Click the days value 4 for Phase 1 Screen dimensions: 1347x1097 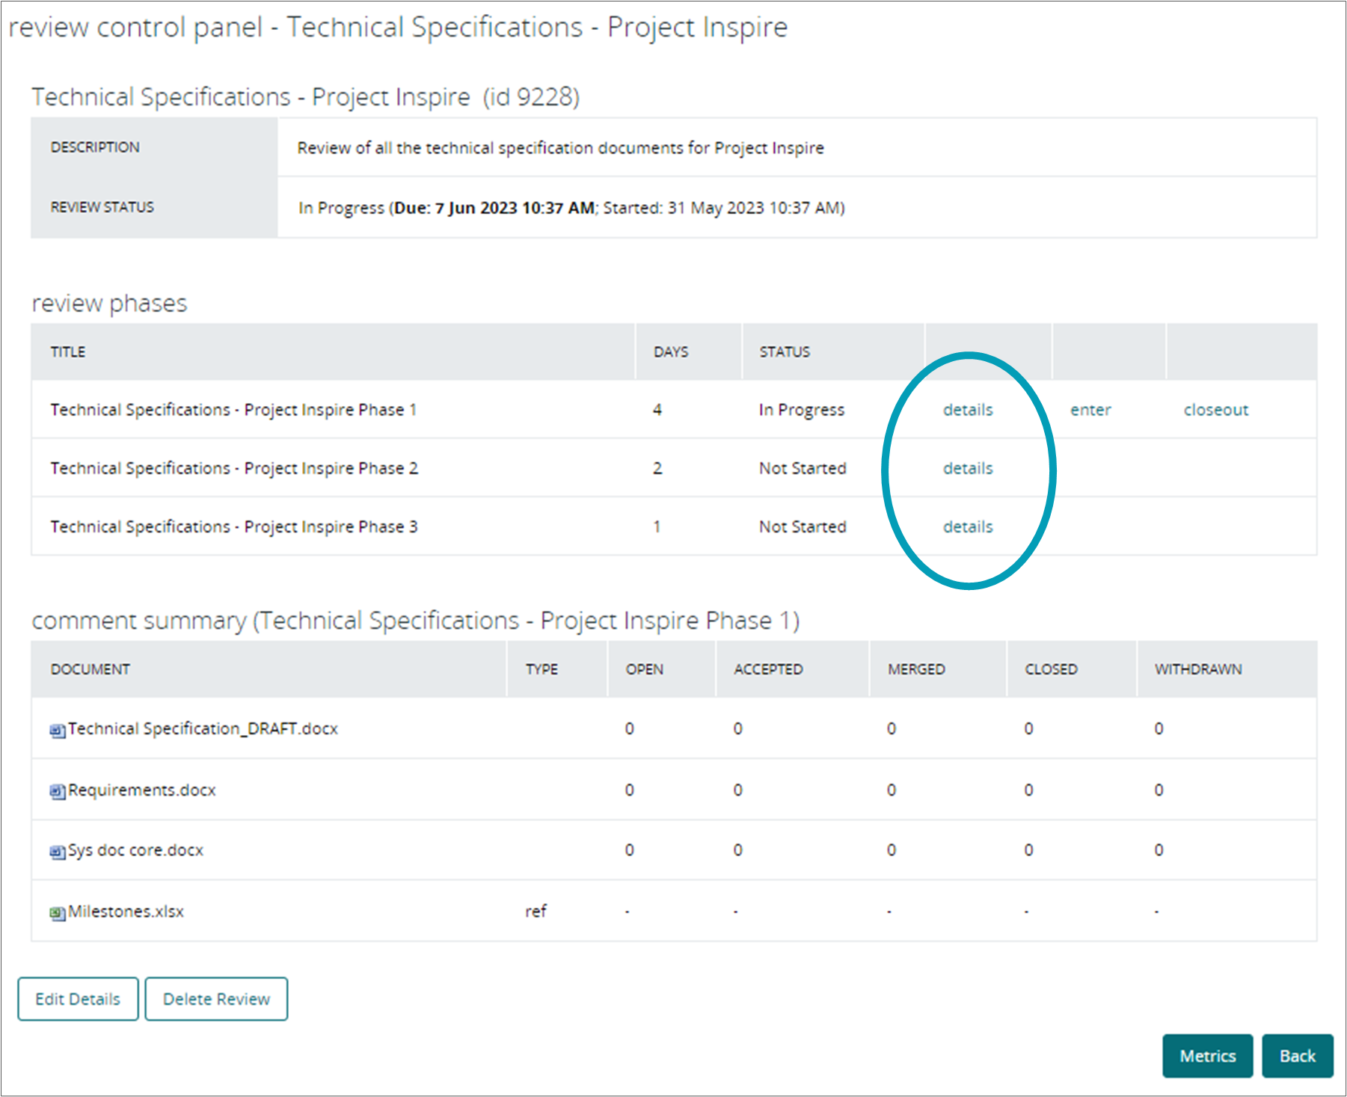tap(657, 410)
